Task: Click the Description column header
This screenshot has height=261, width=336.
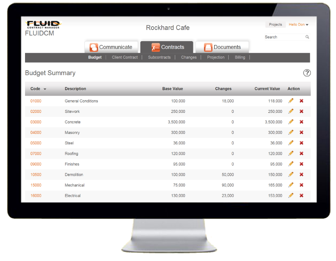Action: pos(76,89)
